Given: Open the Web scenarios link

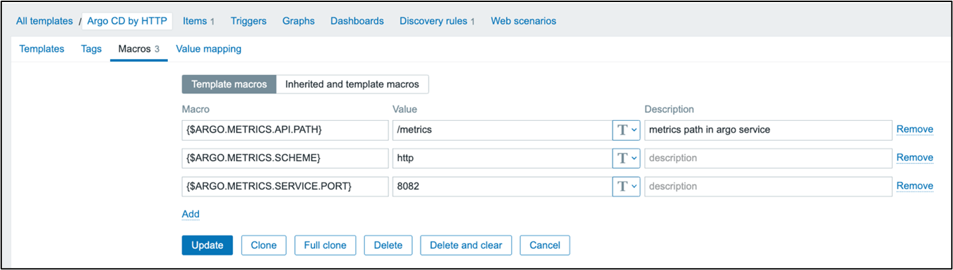Looking at the screenshot, I should (x=524, y=21).
